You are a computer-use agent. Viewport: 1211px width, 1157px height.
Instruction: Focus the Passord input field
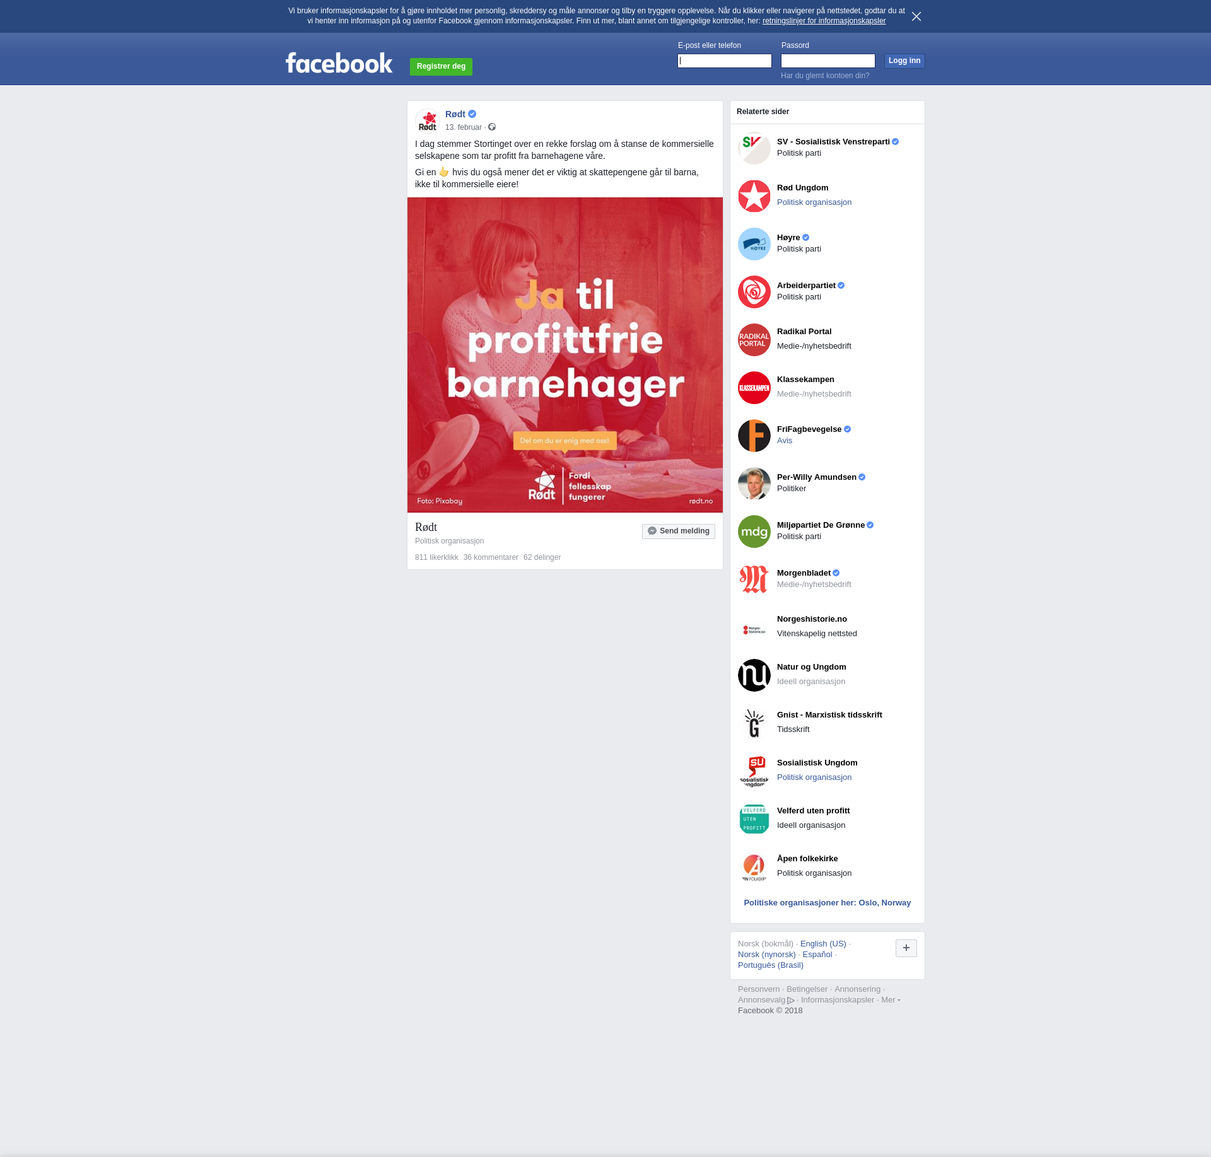coord(828,61)
